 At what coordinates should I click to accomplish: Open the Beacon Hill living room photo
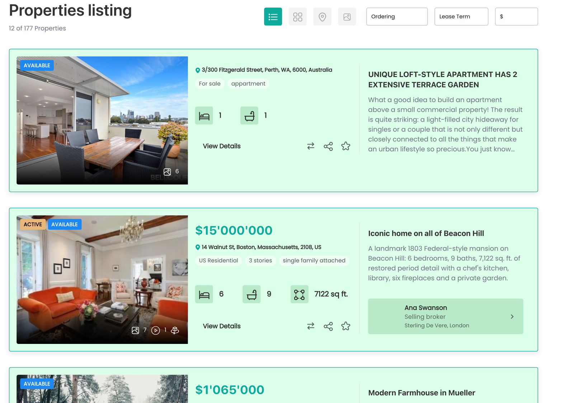(x=102, y=279)
